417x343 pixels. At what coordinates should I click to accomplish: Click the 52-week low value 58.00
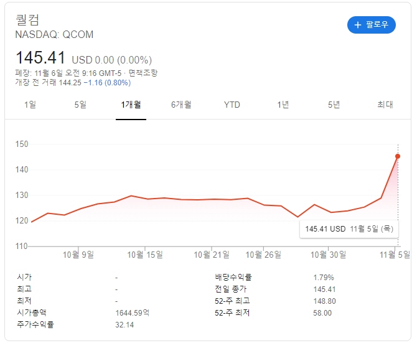(322, 313)
